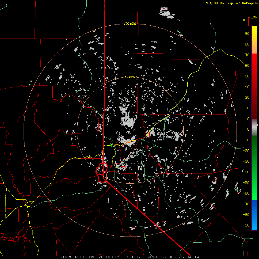Click the 04:14 timestamp text
The image size is (259, 259).
click(x=193, y=257)
